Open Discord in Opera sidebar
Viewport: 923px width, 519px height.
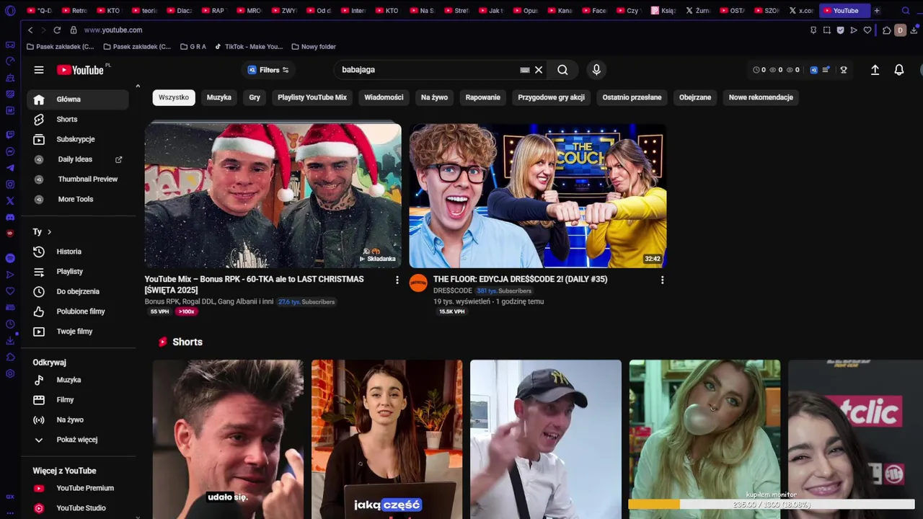pos(10,217)
